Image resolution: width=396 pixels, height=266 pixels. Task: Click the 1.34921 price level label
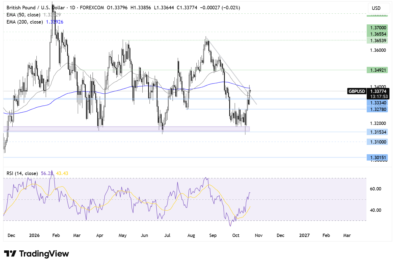[x=378, y=70]
